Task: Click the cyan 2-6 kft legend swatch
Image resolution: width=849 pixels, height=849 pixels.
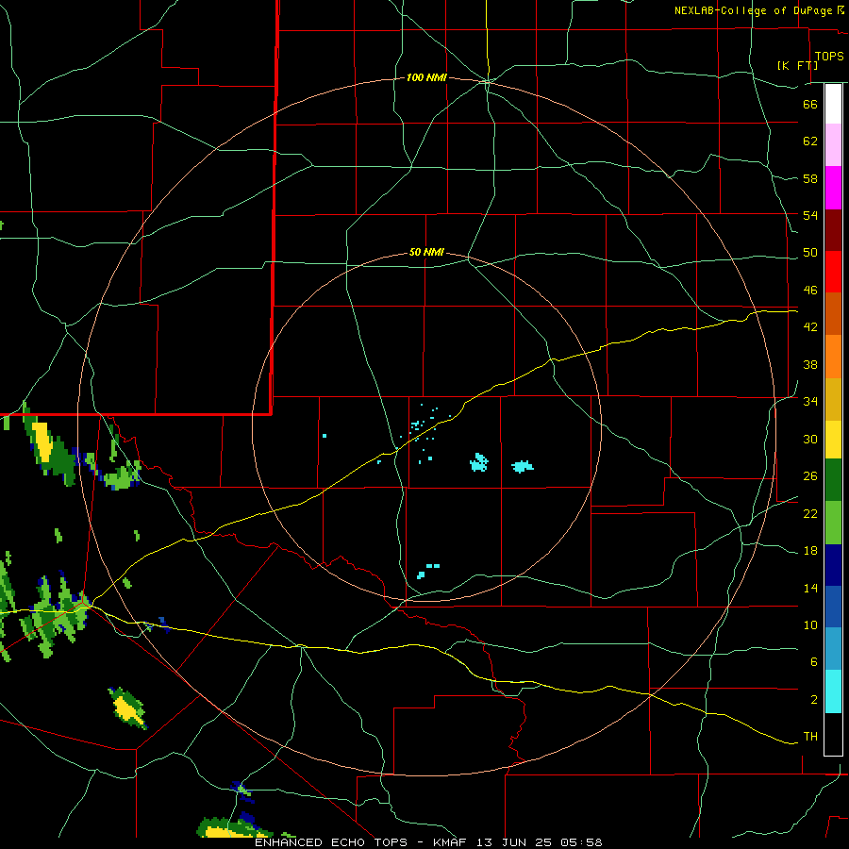Action: [x=833, y=691]
